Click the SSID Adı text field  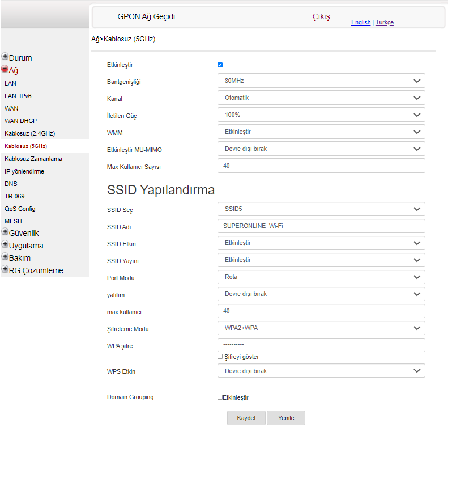(x=321, y=226)
